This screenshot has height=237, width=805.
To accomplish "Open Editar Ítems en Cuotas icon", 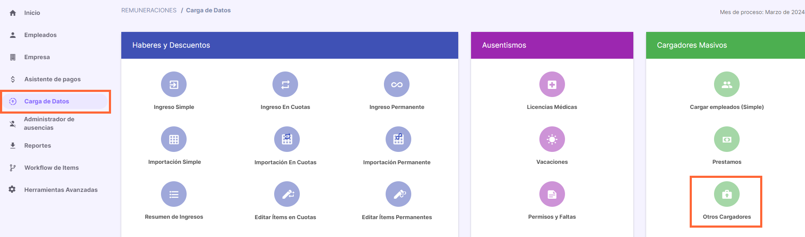I will (287, 194).
